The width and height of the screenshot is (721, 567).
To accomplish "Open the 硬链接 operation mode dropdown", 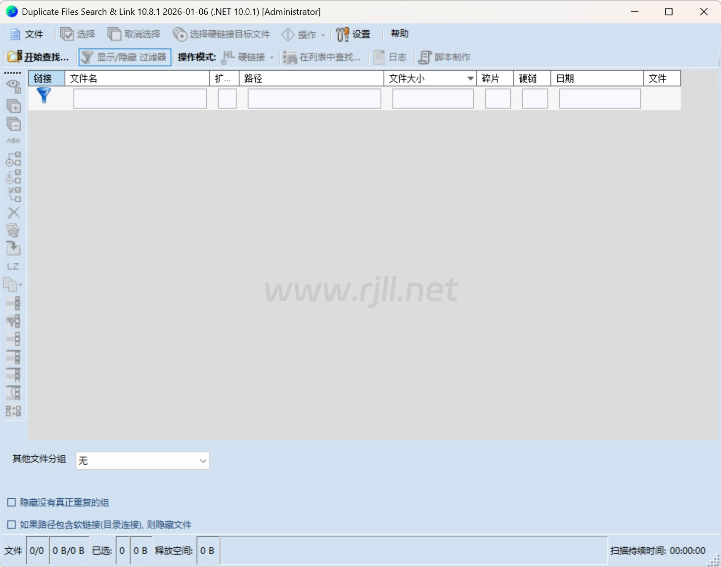I will pyautogui.click(x=248, y=57).
